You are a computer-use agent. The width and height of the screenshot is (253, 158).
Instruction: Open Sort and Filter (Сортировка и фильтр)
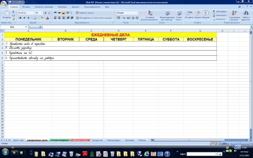(234, 15)
